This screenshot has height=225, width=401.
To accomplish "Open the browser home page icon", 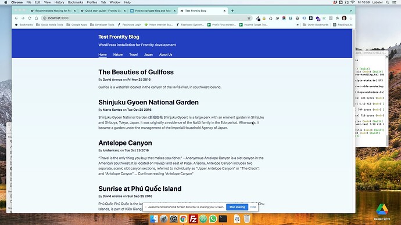I will (x=36, y=18).
